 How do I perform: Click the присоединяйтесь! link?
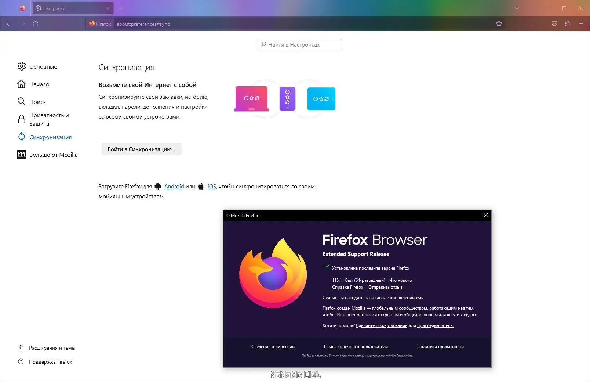(435, 325)
